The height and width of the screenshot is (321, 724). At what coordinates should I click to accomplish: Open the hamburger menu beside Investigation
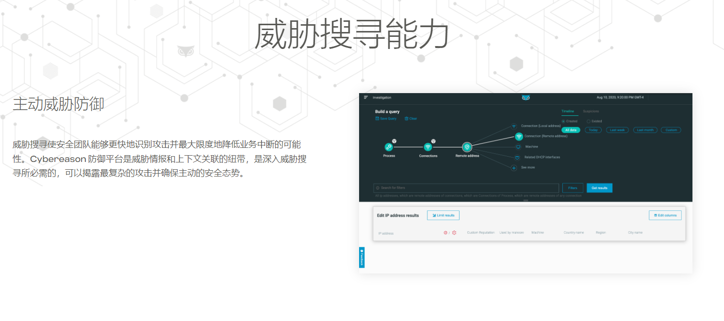tap(366, 97)
